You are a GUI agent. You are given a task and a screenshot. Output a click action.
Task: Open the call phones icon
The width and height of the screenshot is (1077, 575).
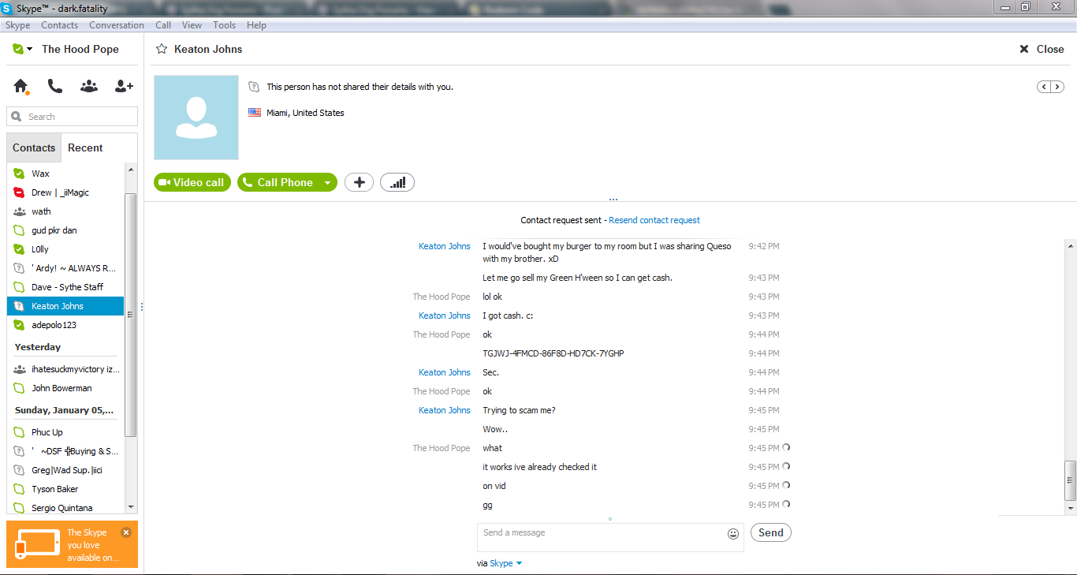click(54, 86)
